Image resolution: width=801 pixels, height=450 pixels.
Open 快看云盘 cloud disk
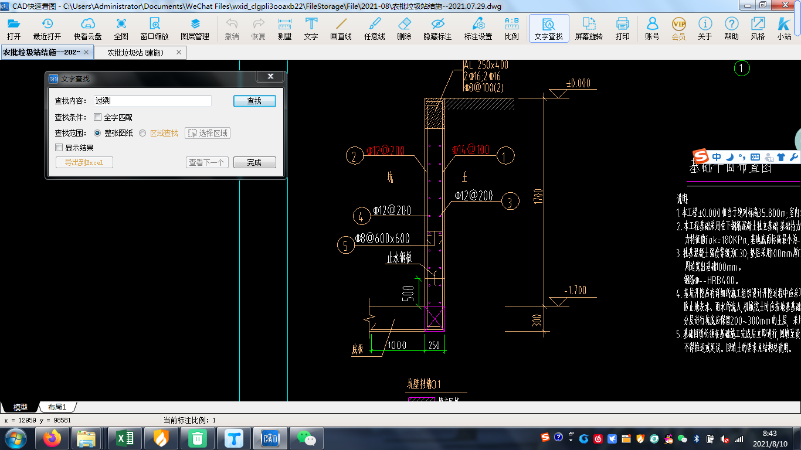(x=87, y=29)
